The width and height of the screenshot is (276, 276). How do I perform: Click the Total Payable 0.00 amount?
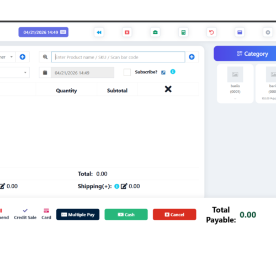click(248, 215)
